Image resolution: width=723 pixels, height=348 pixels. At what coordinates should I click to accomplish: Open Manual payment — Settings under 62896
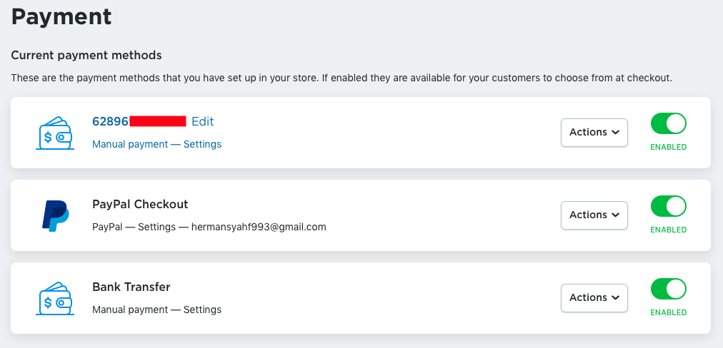(156, 144)
